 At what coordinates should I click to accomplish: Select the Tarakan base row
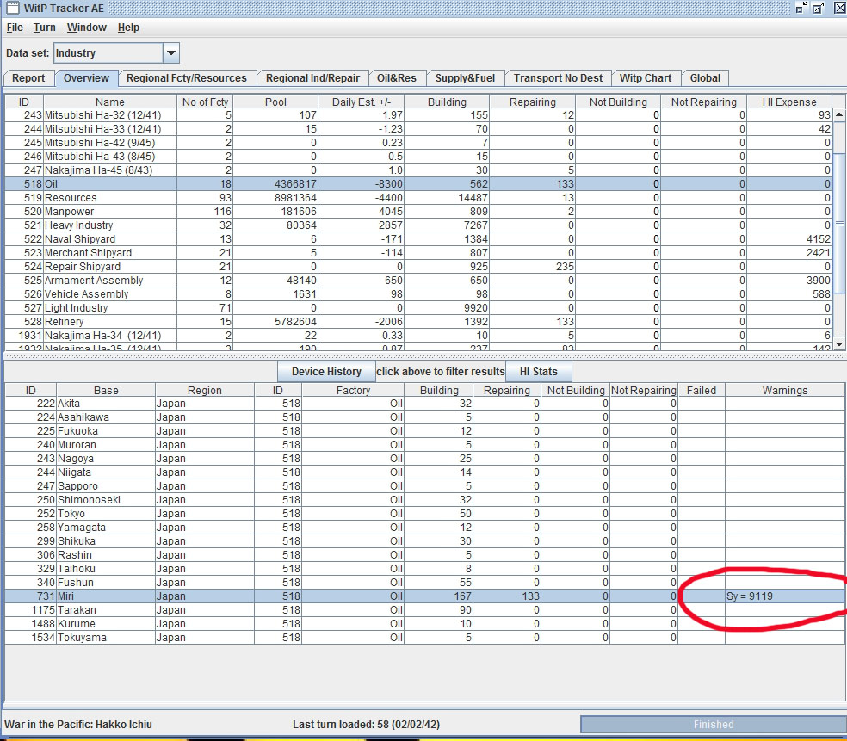[x=425, y=610]
